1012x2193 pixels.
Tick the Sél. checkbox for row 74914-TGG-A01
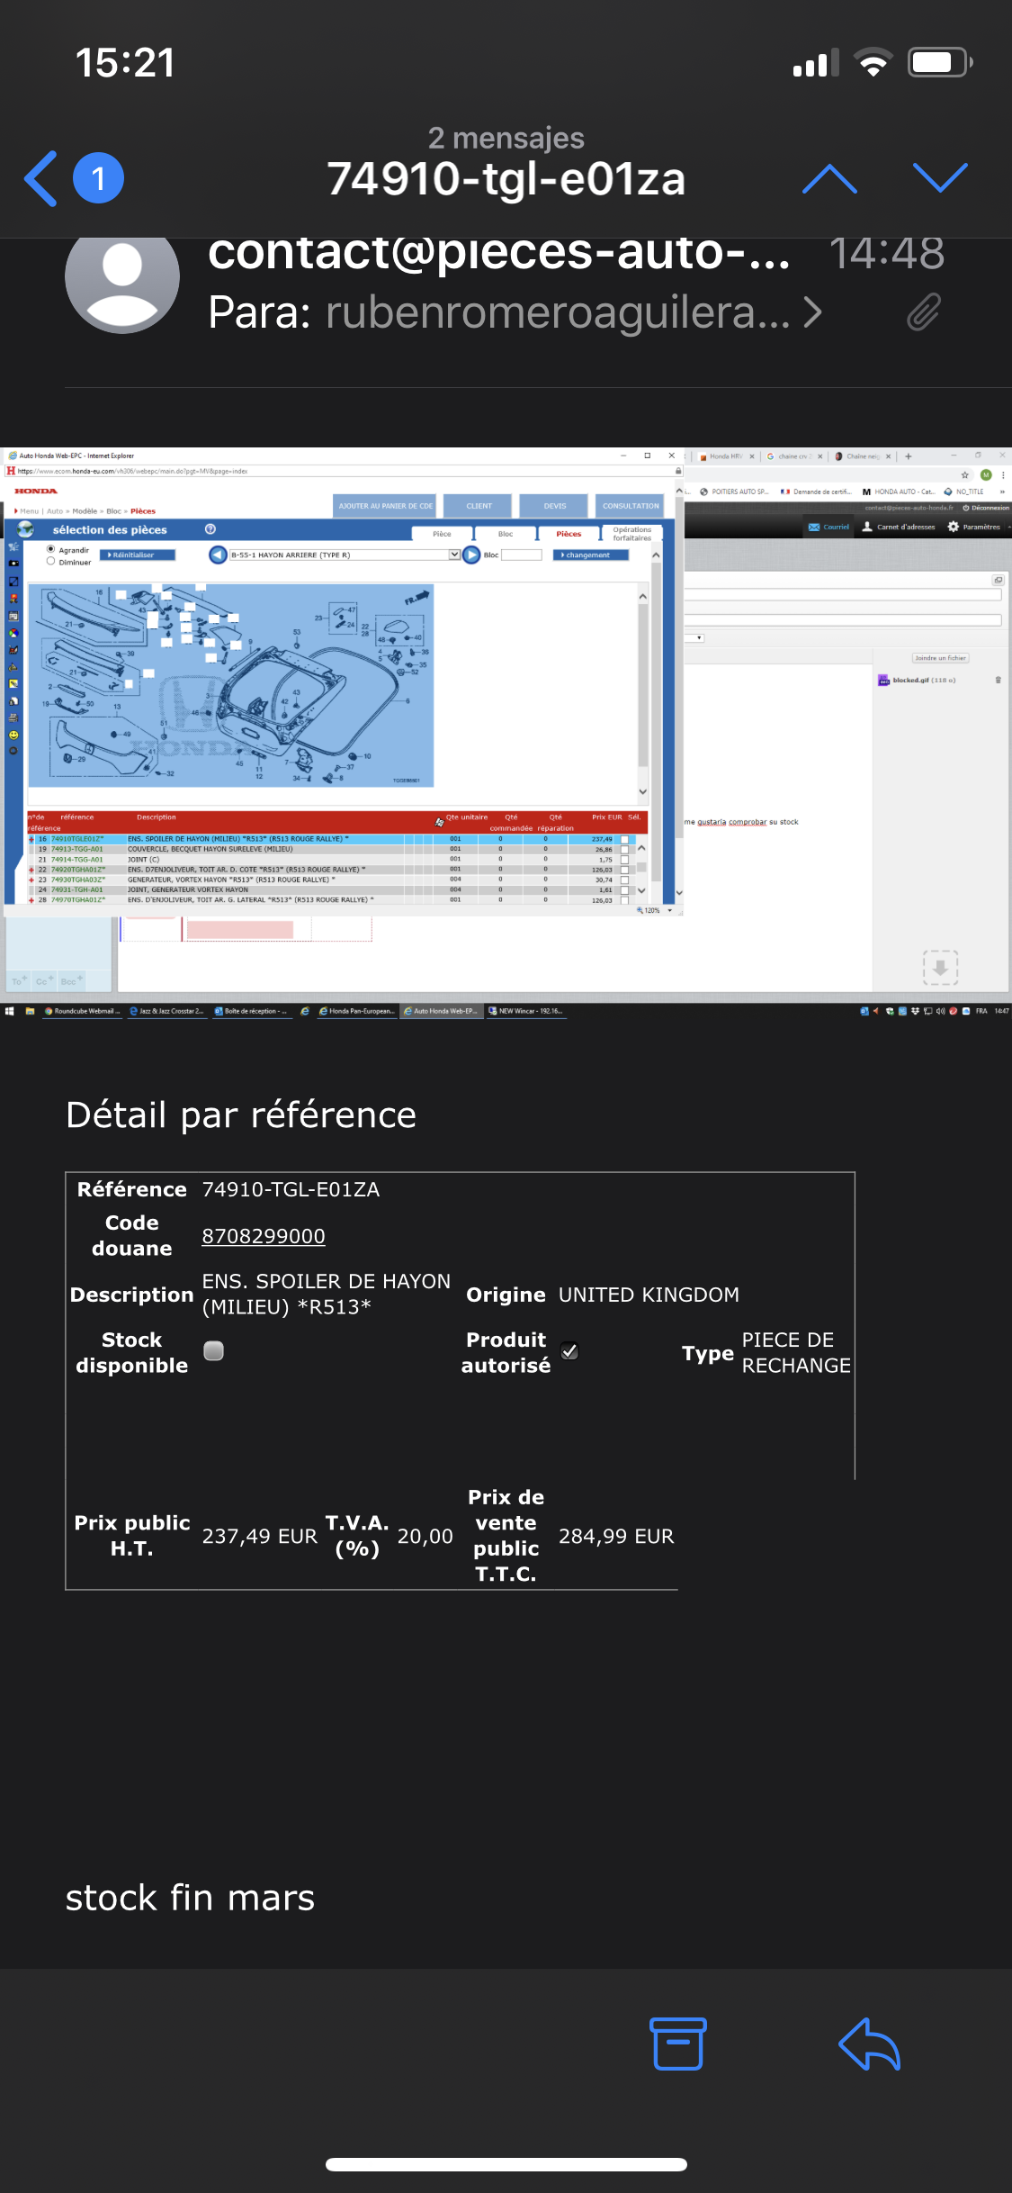624,860
